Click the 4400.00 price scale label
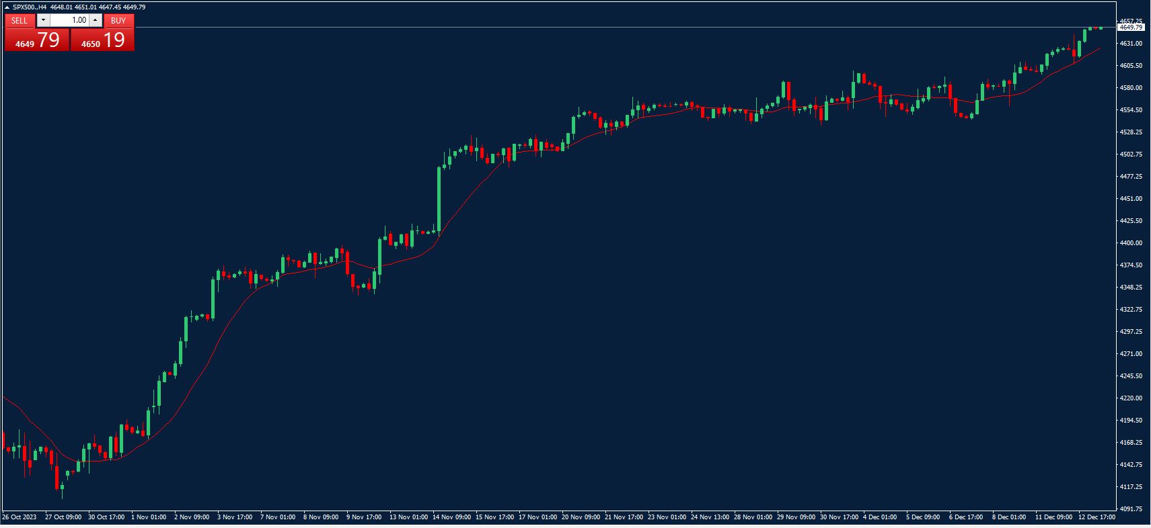Screen dimensions: 1151x528 tap(1131, 243)
